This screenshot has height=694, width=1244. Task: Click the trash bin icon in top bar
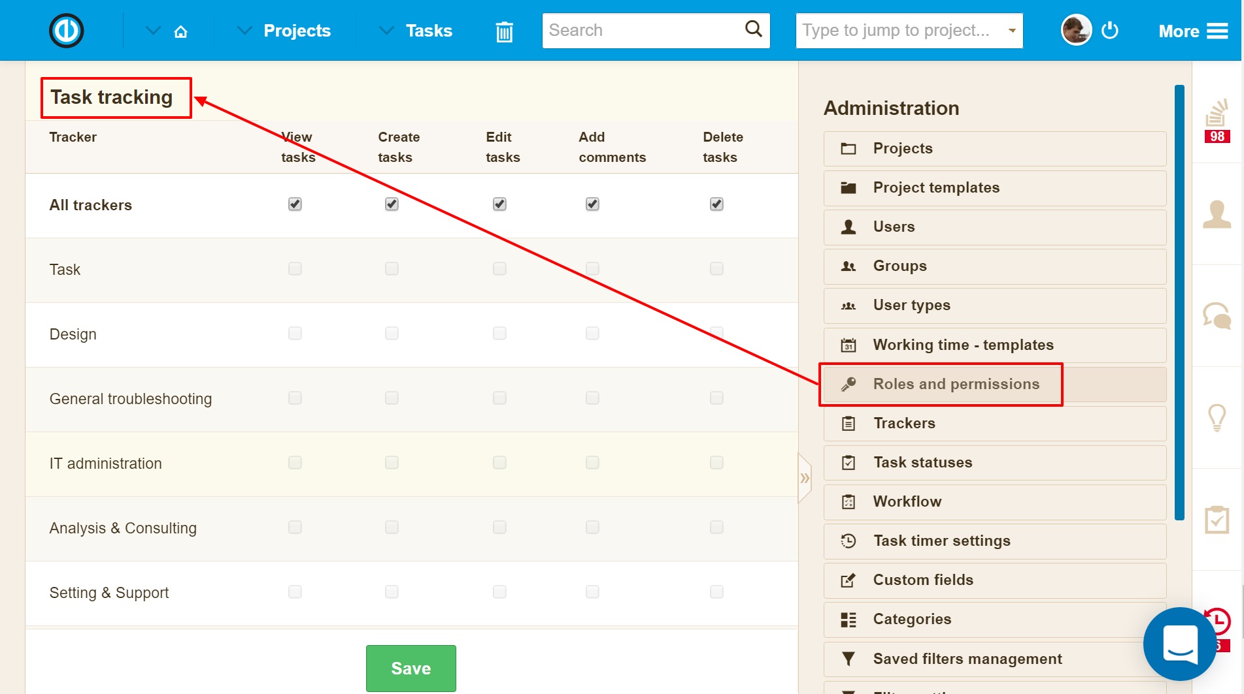(504, 31)
